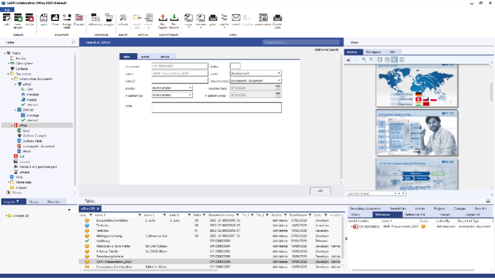Click the check out archive icon
Screen dimensions: 495x279
(x=137, y=18)
